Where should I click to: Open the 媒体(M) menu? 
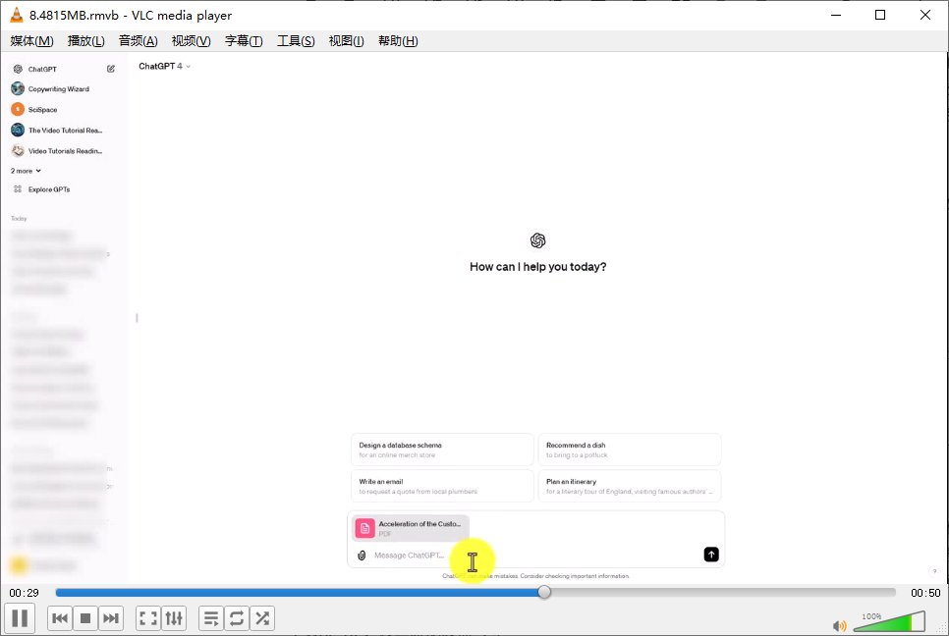[x=31, y=41]
